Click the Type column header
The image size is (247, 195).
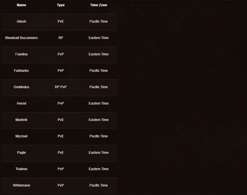coord(61,5)
